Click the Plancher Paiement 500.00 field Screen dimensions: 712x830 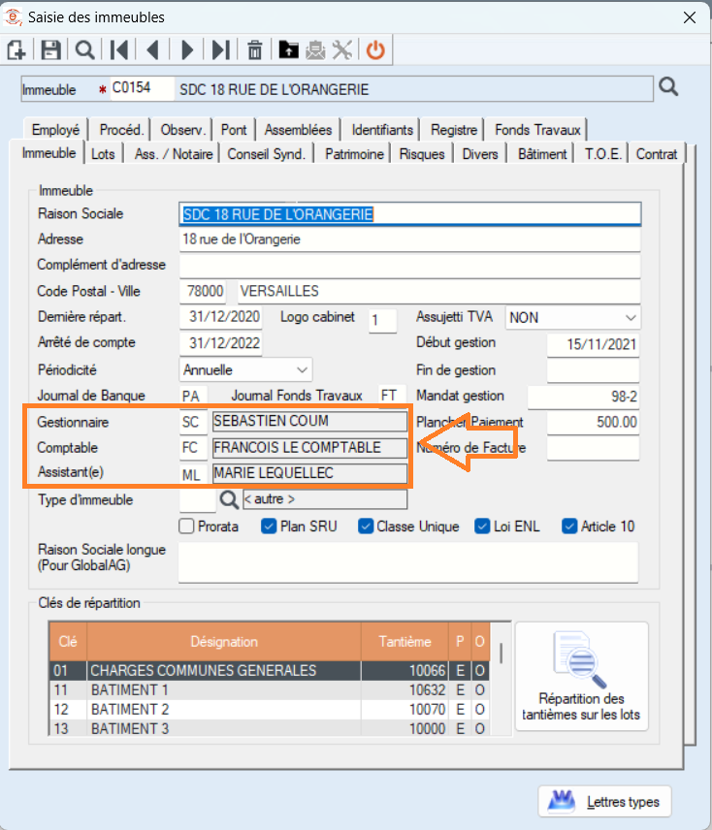pos(593,422)
